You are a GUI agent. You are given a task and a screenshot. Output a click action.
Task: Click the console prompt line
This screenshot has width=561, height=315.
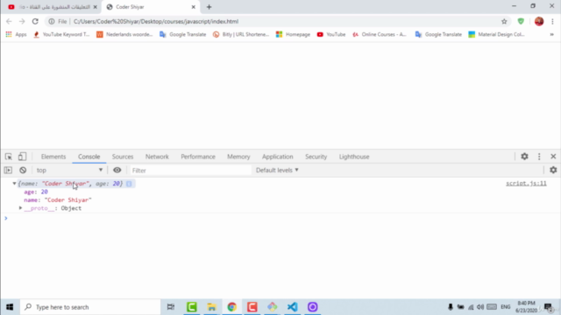click(x=280, y=218)
